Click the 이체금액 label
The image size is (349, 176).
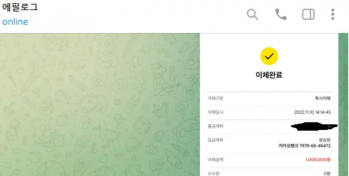[x=215, y=160]
